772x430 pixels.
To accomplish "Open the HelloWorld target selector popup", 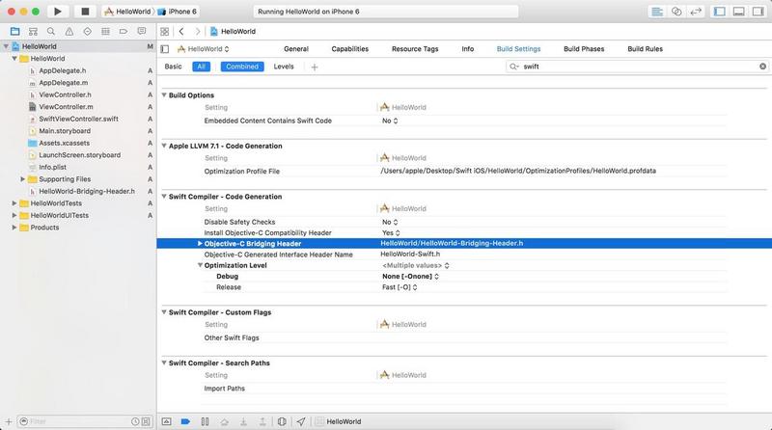I will 203,49.
